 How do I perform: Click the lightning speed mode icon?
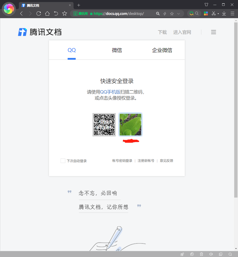pyautogui.click(x=165, y=14)
